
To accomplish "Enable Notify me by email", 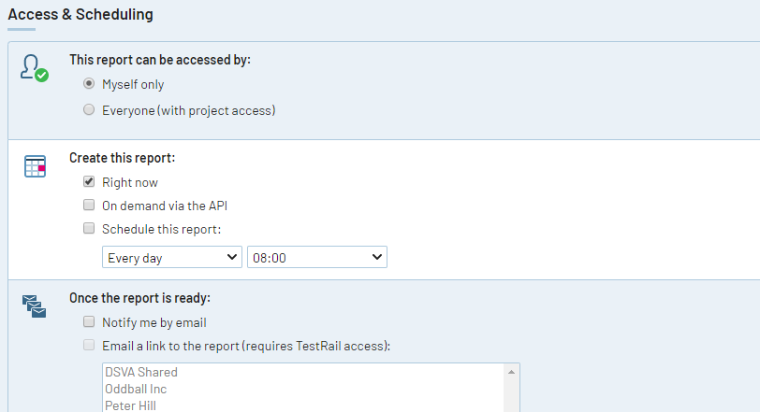I will click(x=89, y=322).
